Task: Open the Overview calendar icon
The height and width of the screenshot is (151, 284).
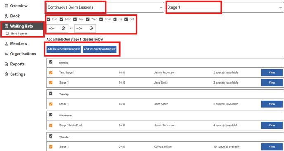Action: (x=6, y=6)
